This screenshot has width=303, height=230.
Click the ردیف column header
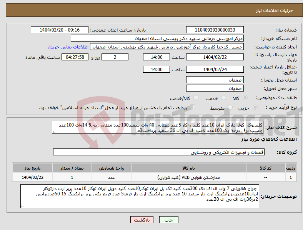pos(291,168)
